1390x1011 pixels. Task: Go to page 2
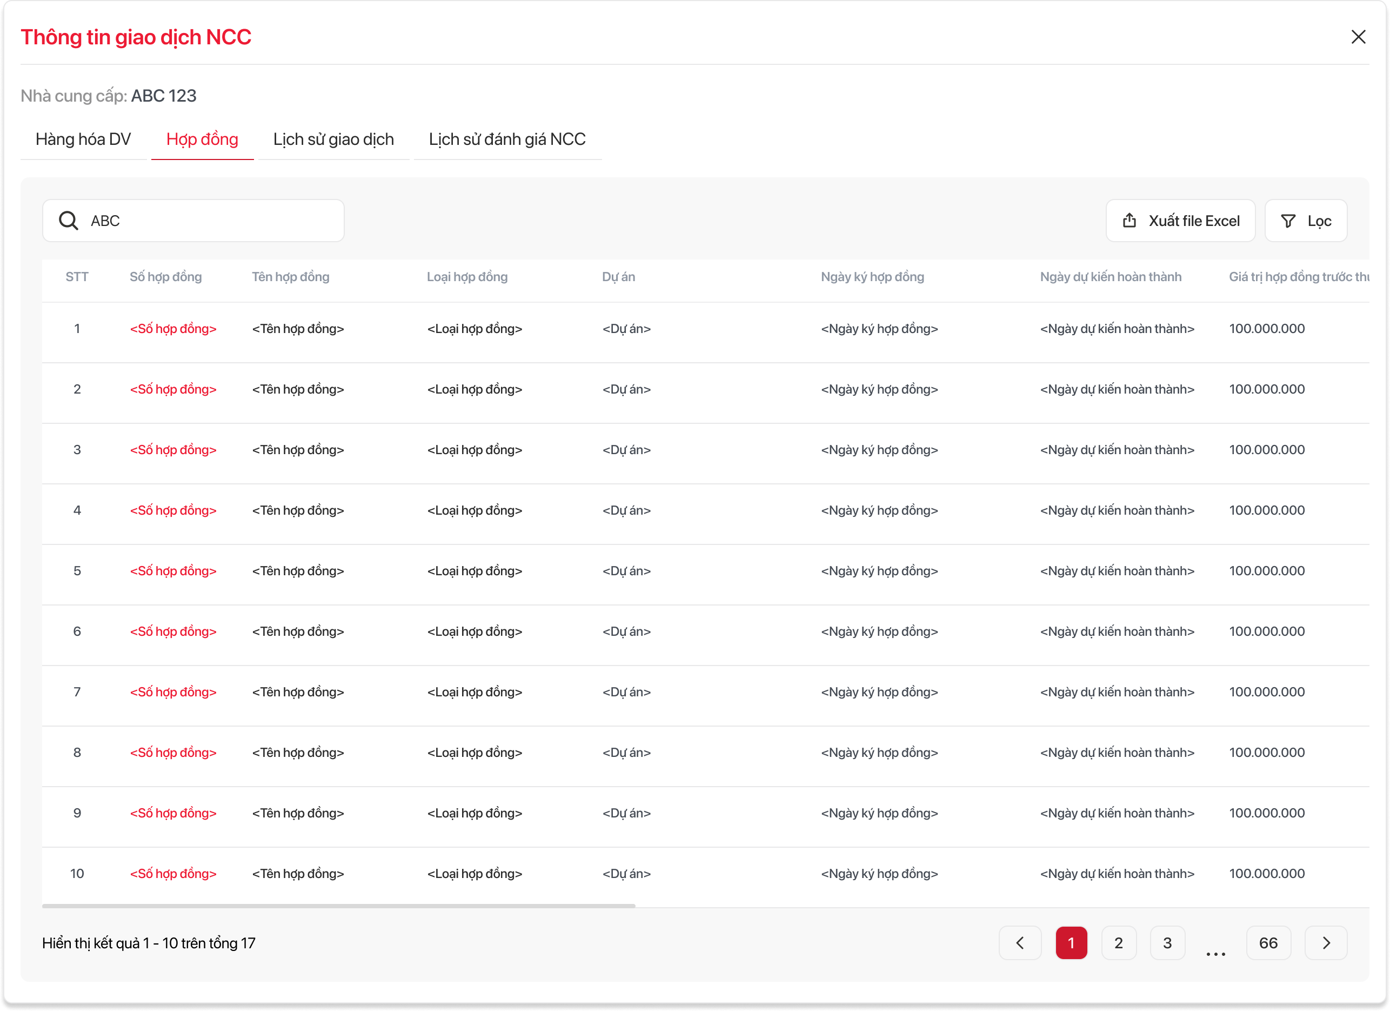(1119, 943)
